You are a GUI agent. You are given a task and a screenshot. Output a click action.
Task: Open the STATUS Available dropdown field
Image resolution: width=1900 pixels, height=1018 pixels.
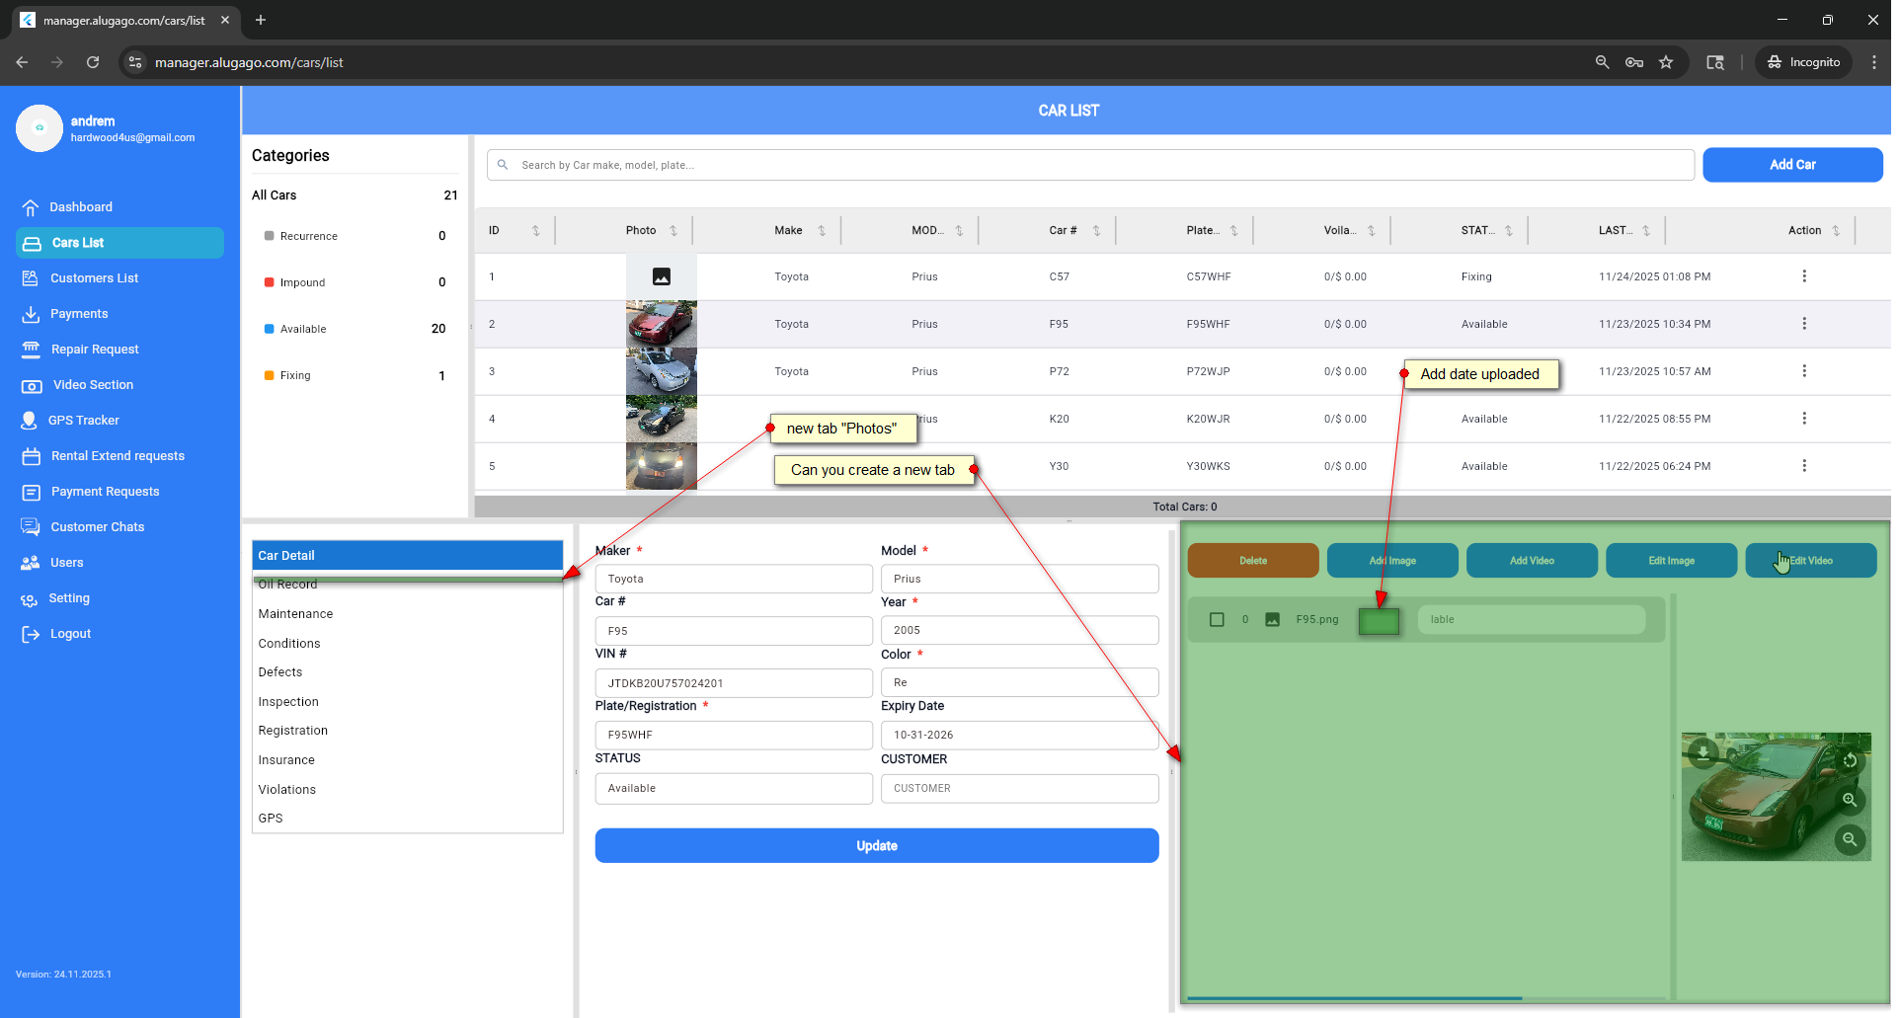pyautogui.click(x=733, y=788)
